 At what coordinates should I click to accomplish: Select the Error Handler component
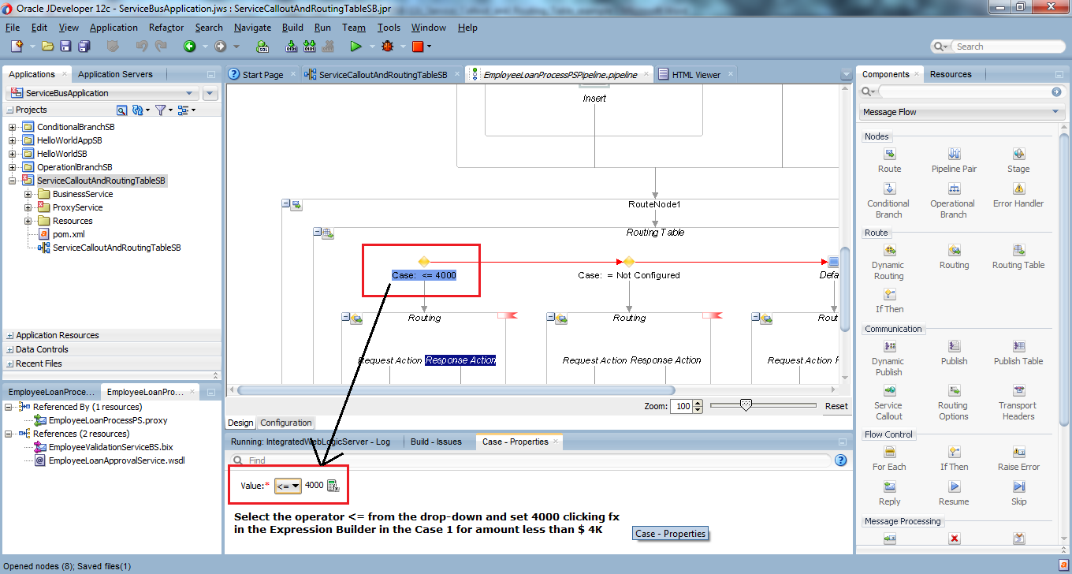1018,195
